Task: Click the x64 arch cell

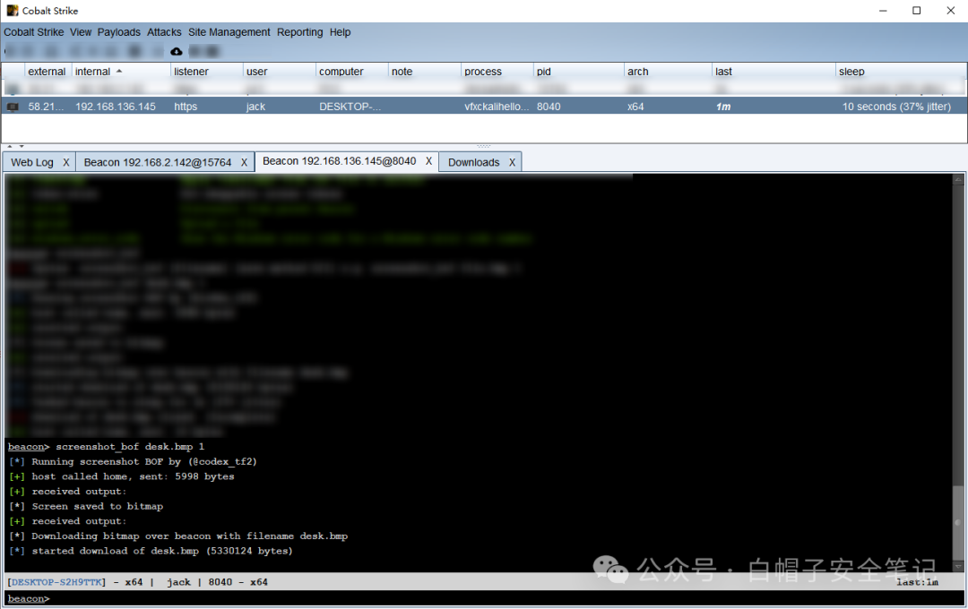Action: (635, 107)
